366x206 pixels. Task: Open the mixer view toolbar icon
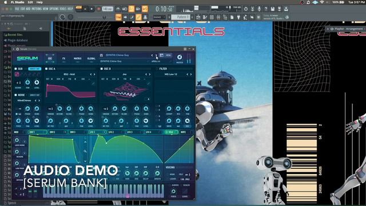[x=218, y=17]
